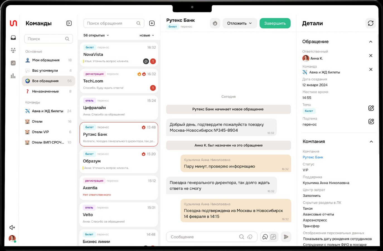Collapse the Команды sidebar panel
Screen dimensions: 383x251
(x=69, y=23)
